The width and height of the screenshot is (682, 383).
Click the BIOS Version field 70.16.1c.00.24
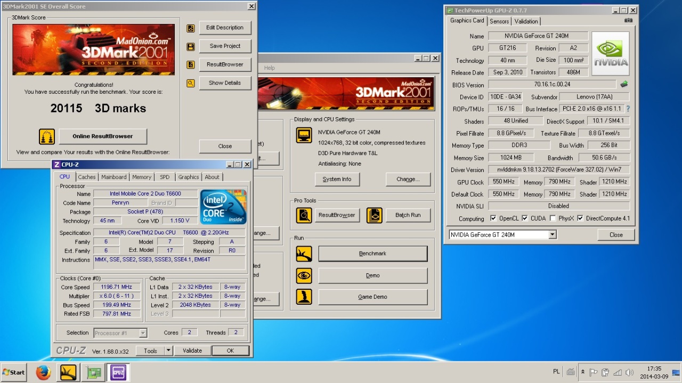552,84
